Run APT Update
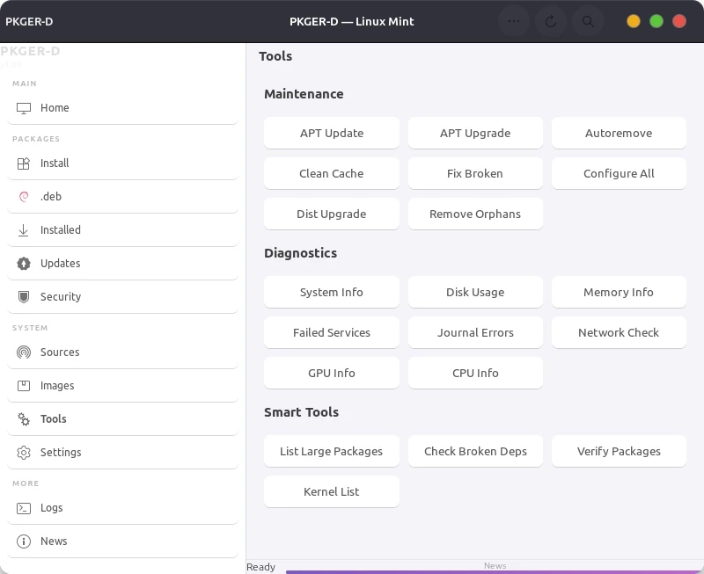Viewport: 704px width, 574px height. (332, 134)
